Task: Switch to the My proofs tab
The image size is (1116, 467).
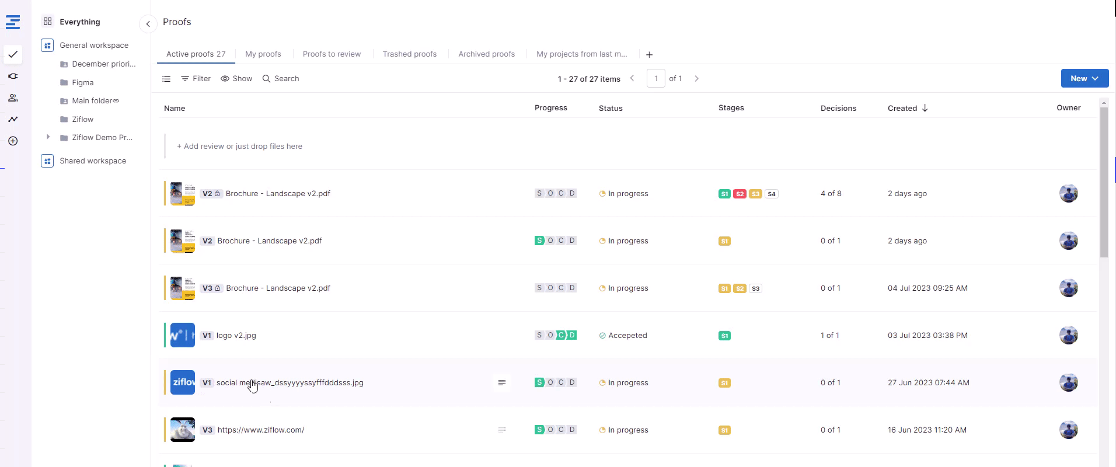Action: pyautogui.click(x=263, y=54)
